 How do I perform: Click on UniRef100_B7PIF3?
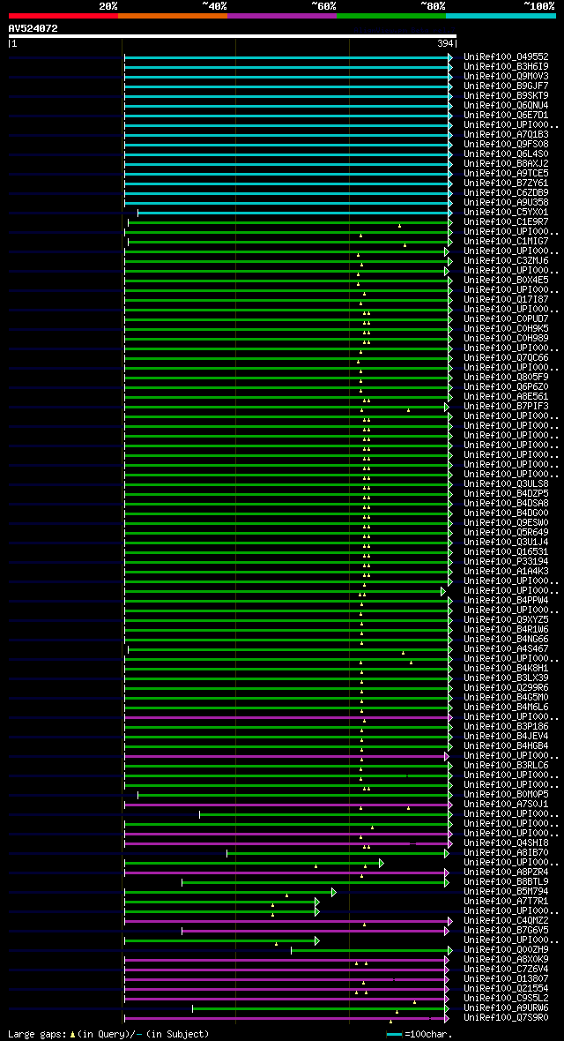click(x=506, y=407)
